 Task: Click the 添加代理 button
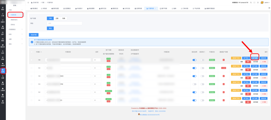coord(34,35)
